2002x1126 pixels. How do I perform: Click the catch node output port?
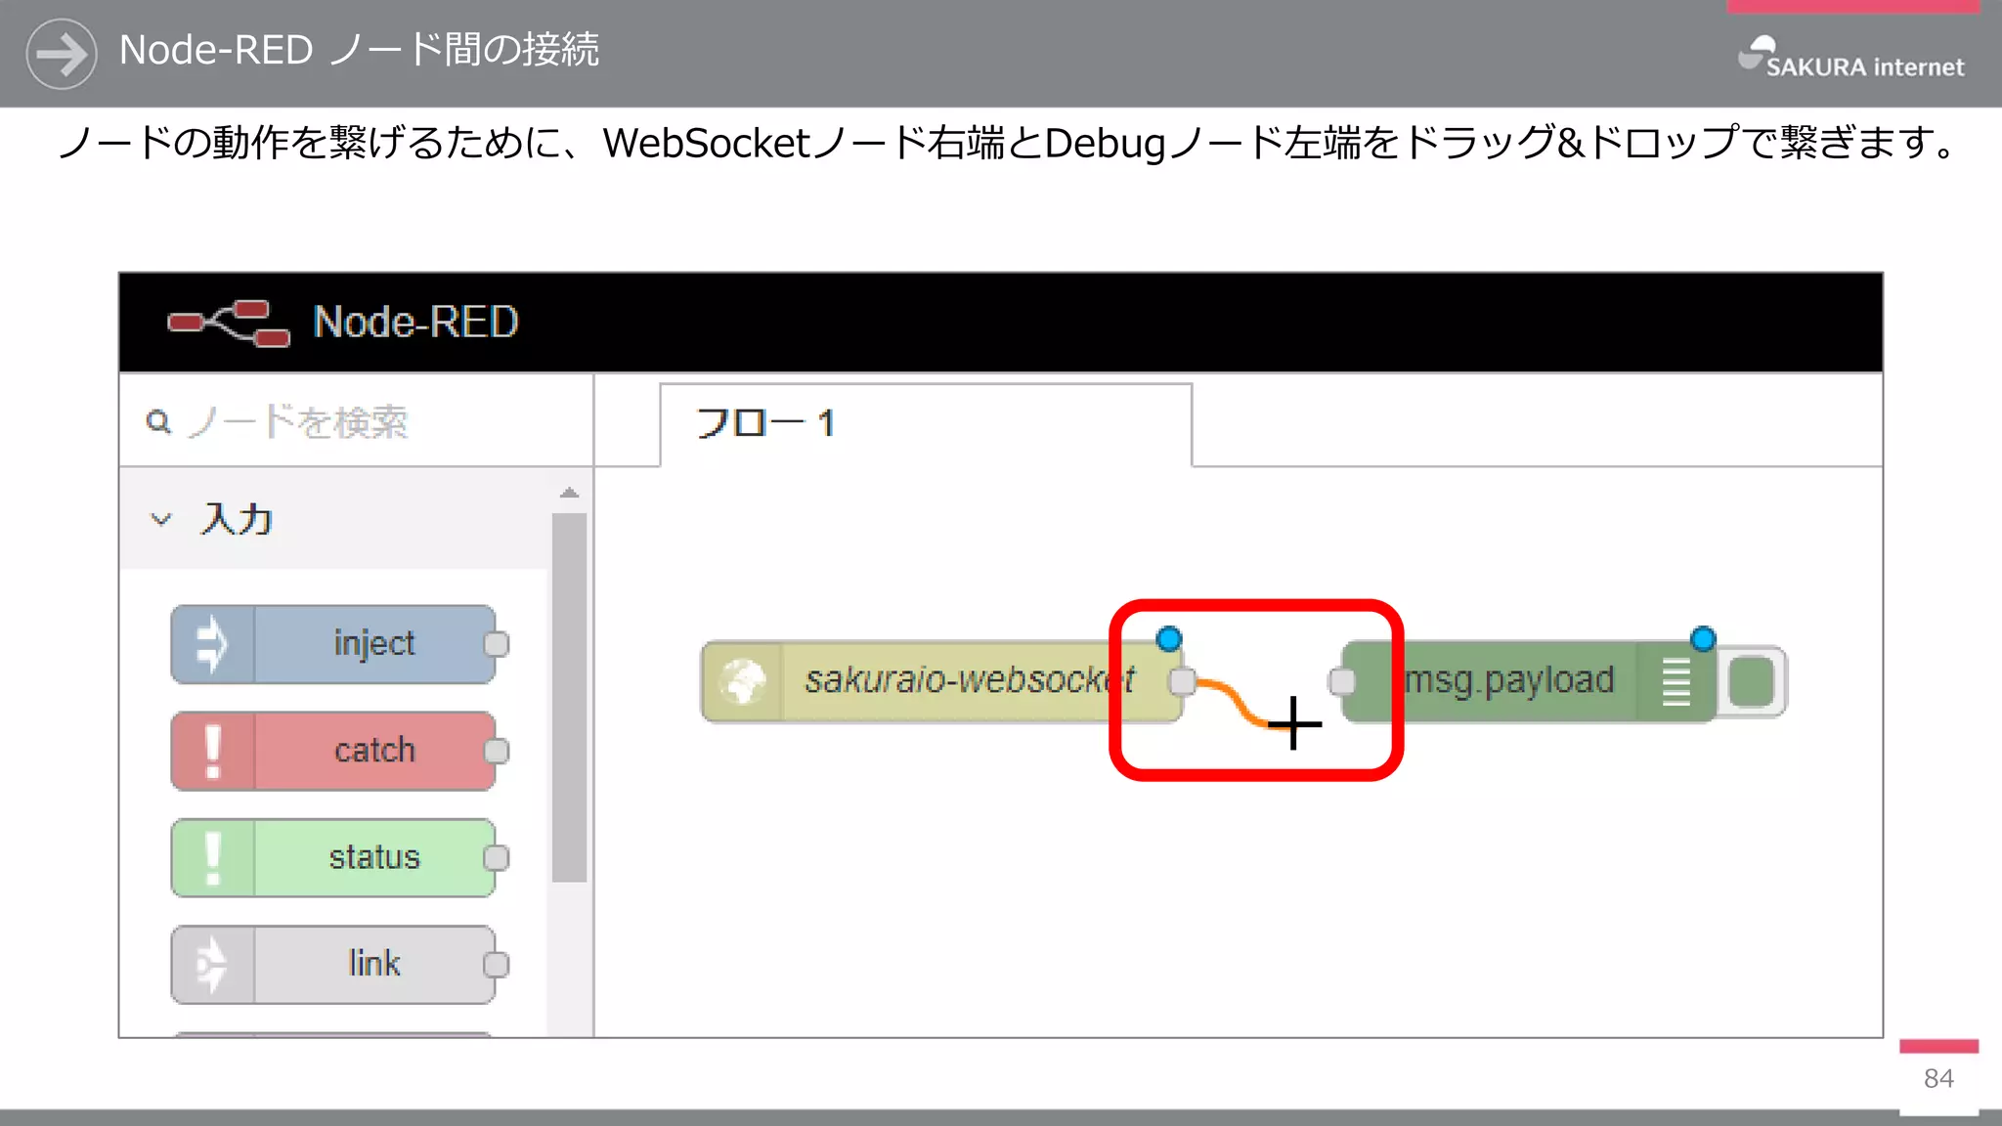[497, 751]
